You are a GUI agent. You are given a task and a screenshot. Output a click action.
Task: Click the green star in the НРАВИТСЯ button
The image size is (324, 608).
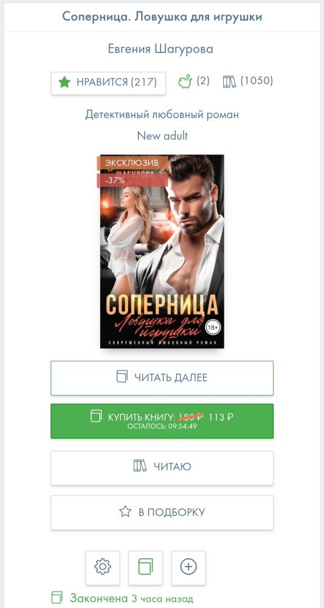click(64, 82)
